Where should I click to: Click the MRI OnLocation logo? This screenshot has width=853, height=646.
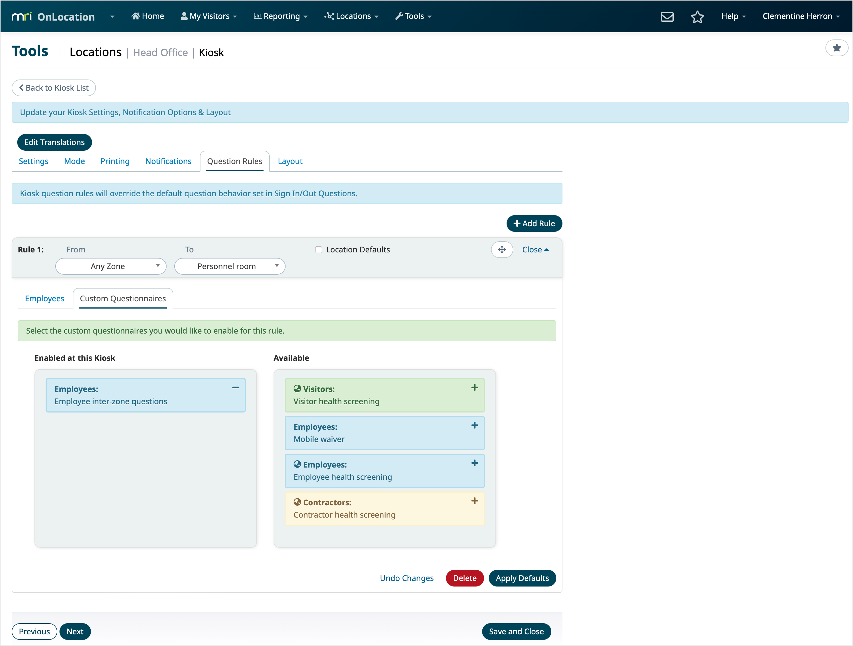pyautogui.click(x=53, y=16)
